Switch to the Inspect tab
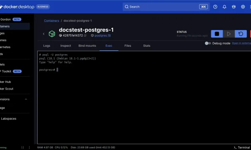Image resolution: width=251 pixels, height=150 pixels. [66, 46]
